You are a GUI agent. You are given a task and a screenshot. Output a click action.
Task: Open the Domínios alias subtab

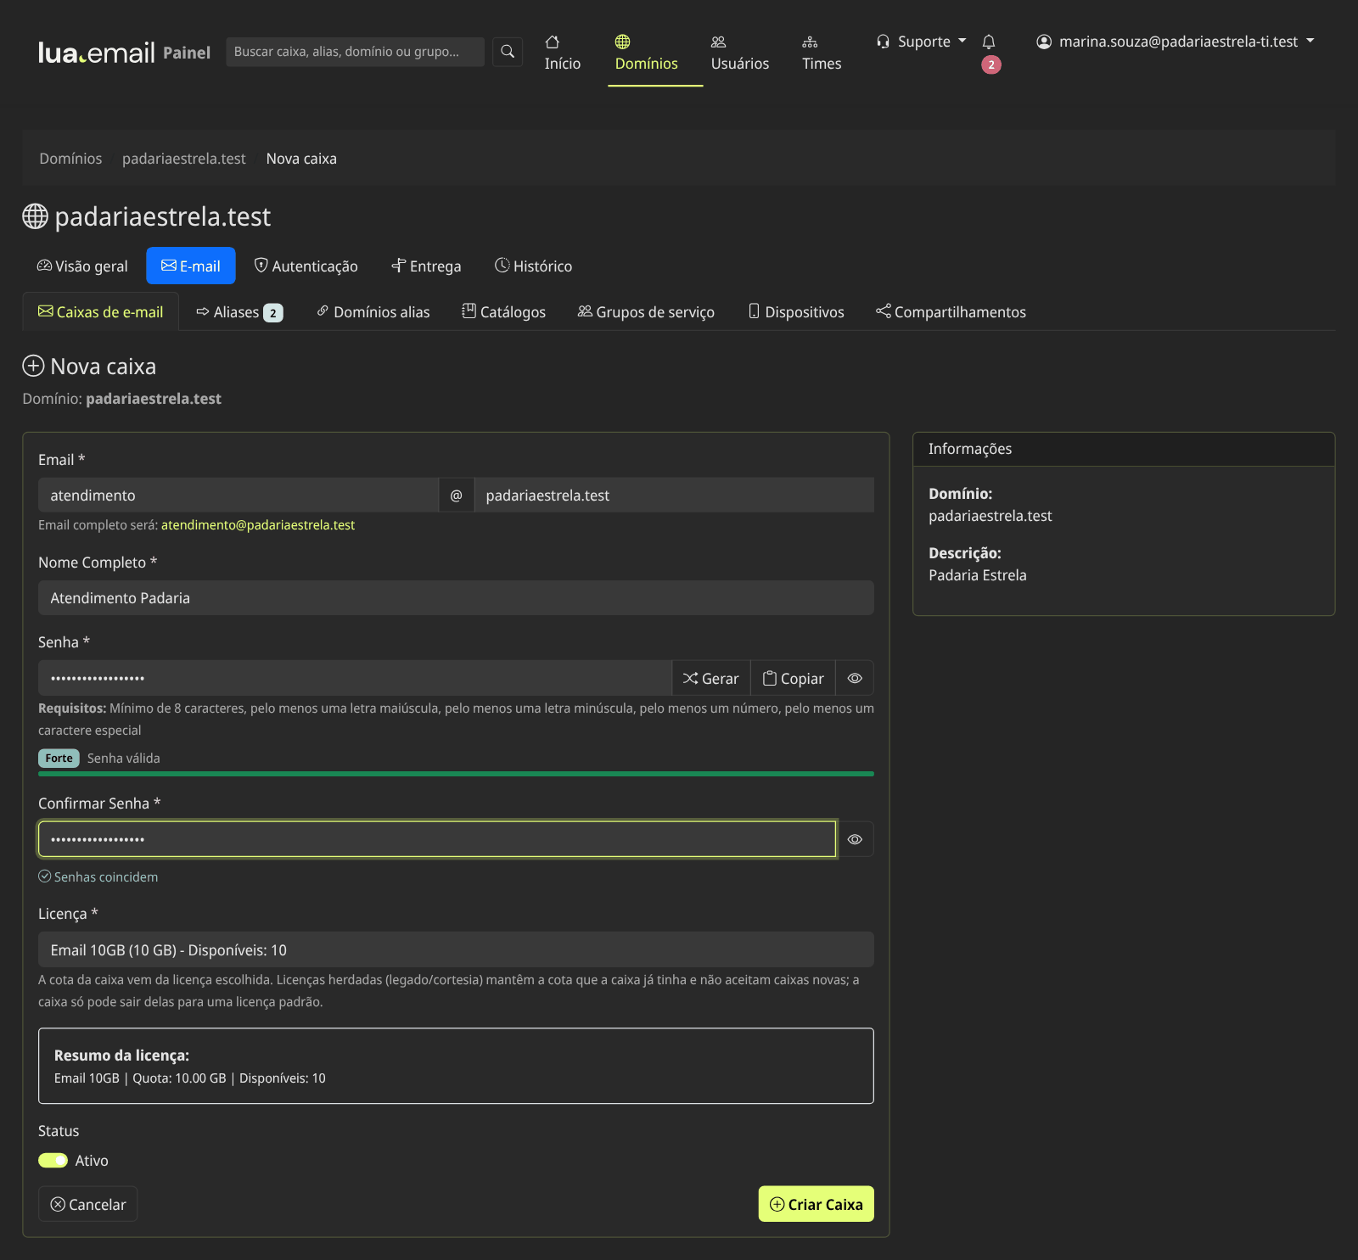pyautogui.click(x=373, y=311)
